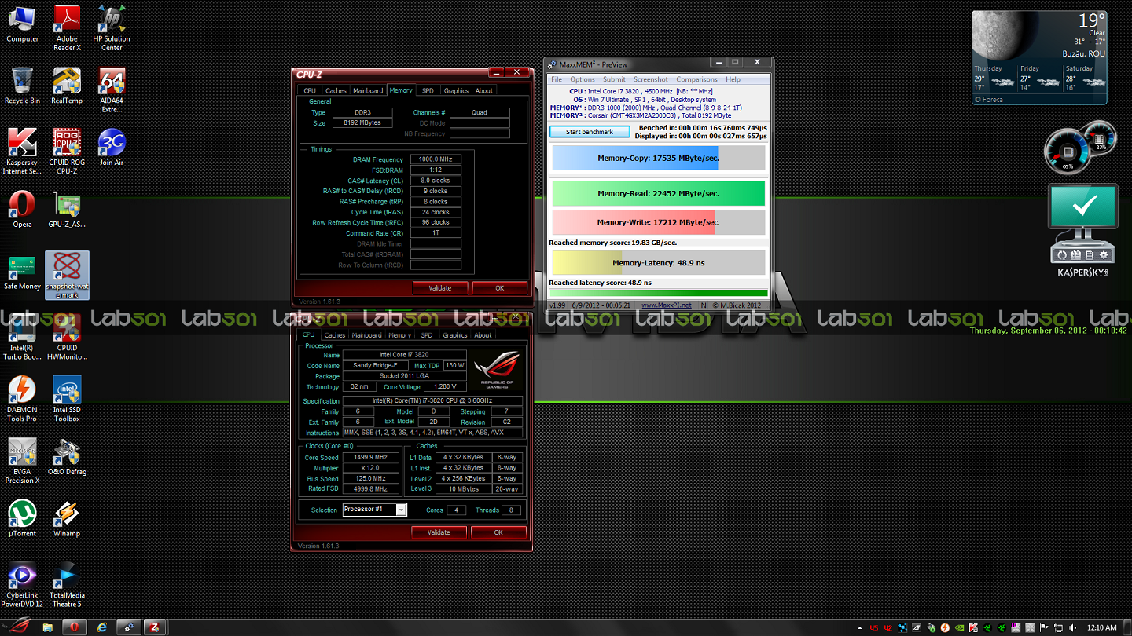Click the ROG Start button

17,627
